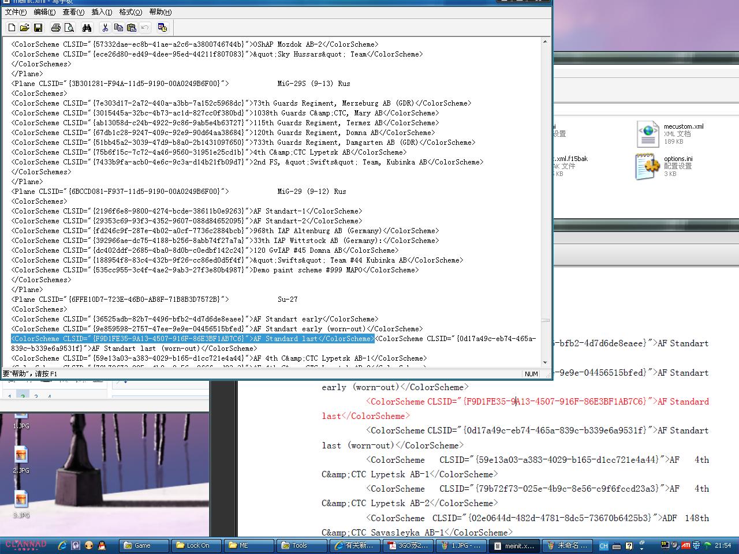The image size is (739, 554).
Task: Click the New document toolbar icon
Action: pyautogui.click(x=12, y=27)
